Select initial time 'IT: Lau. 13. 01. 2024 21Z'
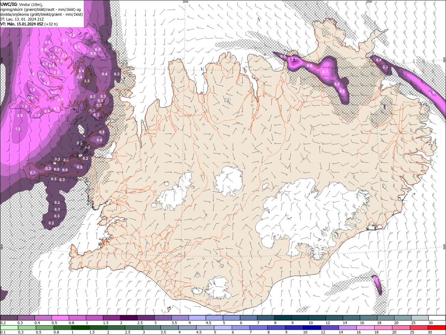Viewport: 446px width, 335px height. click(22, 19)
